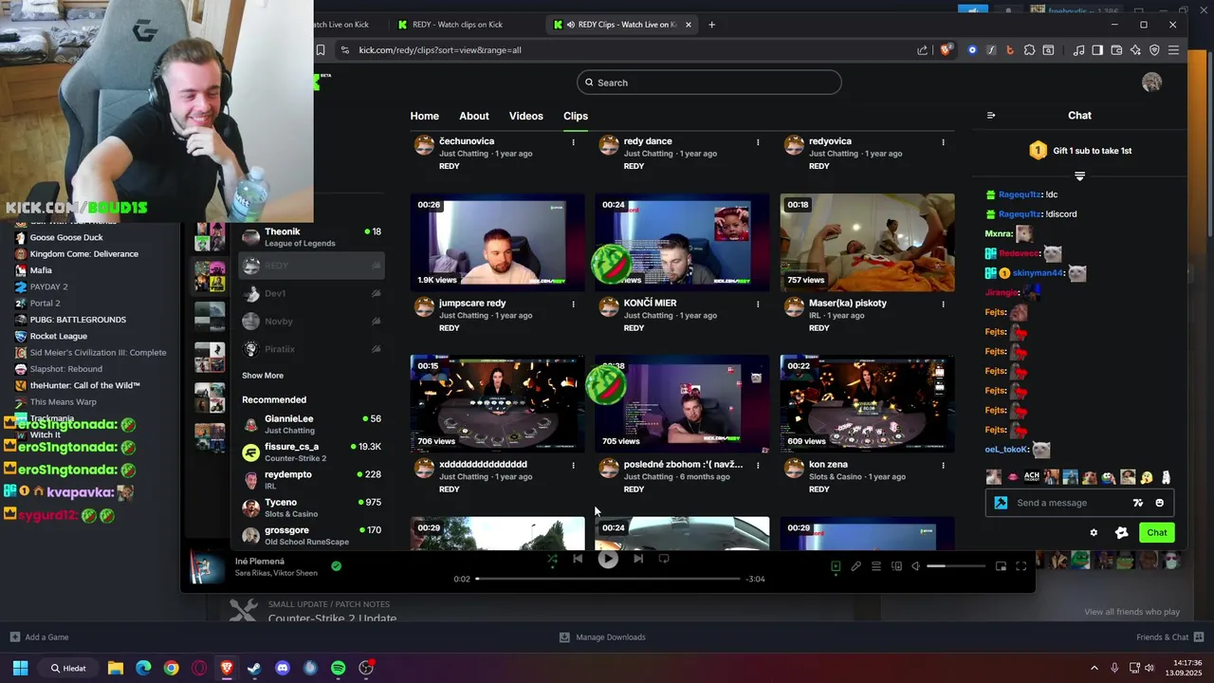
Task: Enter Spotify full screen mode
Action: tap(1021, 566)
